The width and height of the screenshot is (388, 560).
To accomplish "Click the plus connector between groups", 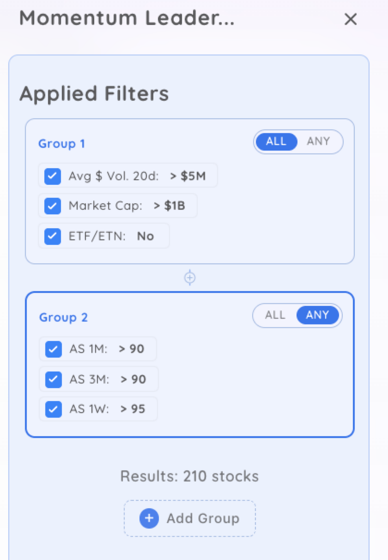I will [190, 278].
